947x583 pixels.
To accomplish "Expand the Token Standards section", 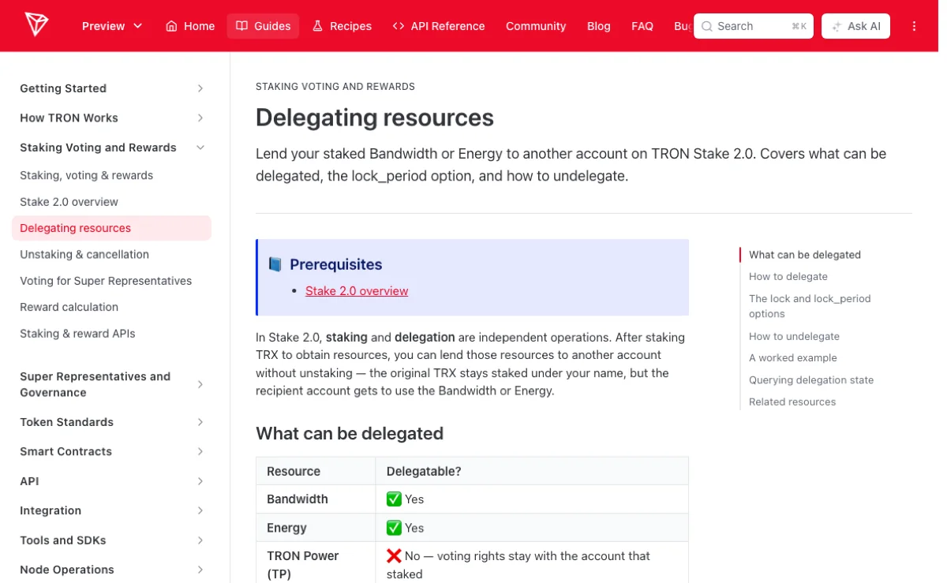I will point(112,422).
